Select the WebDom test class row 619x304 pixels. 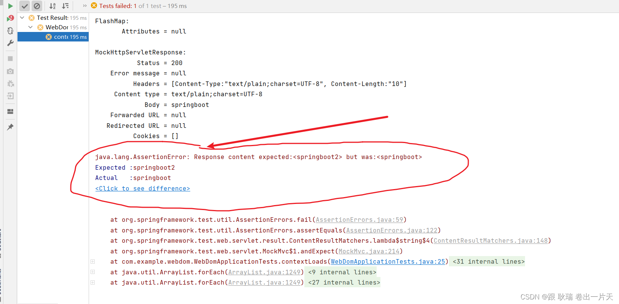[x=53, y=27]
